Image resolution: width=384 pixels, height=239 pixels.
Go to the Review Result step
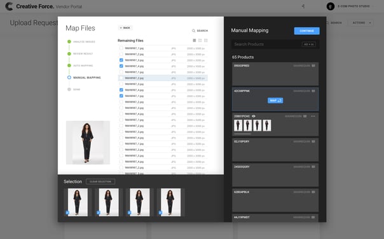coord(83,54)
